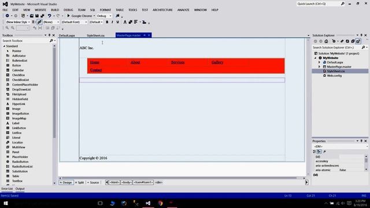Image resolution: width=370 pixels, height=208 pixels.
Task: Click the Find in Files toolbar icon
Action: point(117,16)
